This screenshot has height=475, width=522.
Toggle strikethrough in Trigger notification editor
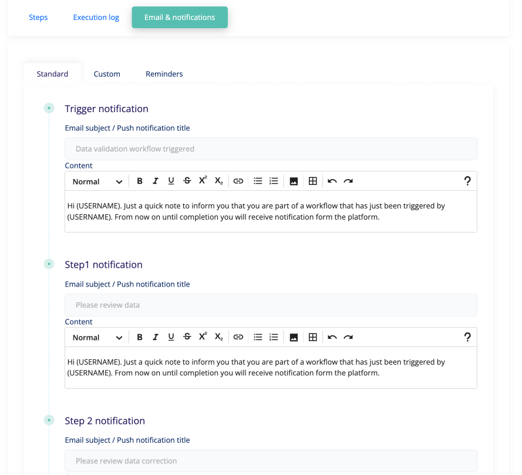pyautogui.click(x=187, y=181)
